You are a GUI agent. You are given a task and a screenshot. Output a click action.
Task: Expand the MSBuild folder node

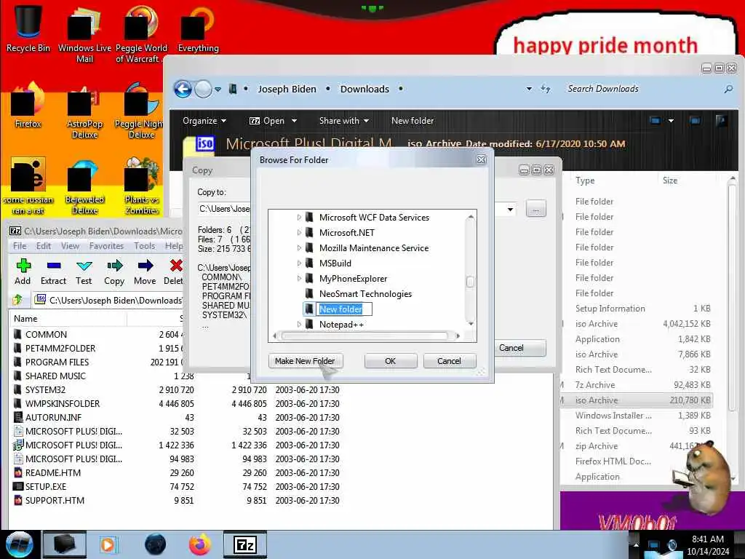299,263
